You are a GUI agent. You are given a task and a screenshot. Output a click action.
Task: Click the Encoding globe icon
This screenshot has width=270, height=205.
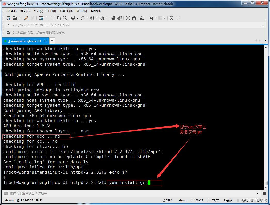click(x=92, y=18)
